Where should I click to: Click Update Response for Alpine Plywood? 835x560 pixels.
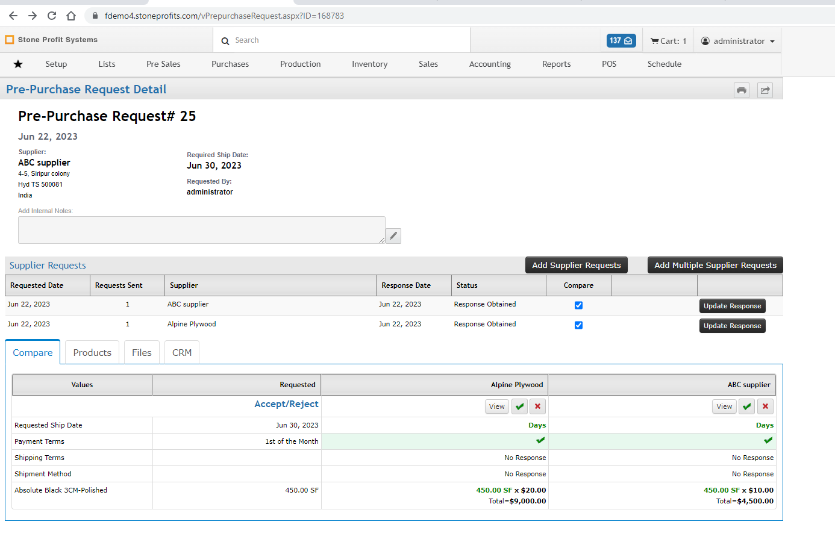click(x=733, y=326)
